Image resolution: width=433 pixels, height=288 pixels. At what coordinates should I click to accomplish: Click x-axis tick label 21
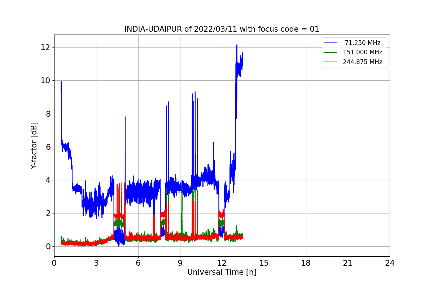pos(348,263)
